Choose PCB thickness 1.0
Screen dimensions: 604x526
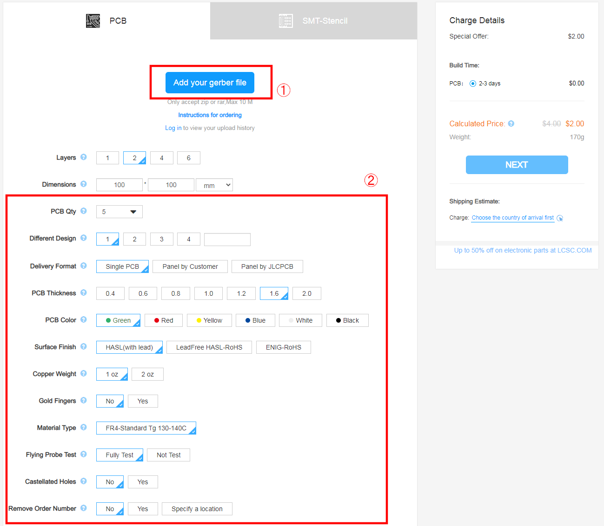tap(209, 293)
